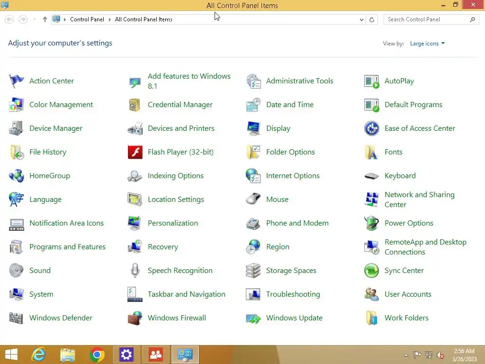Click the Internet Options link

[293, 176]
